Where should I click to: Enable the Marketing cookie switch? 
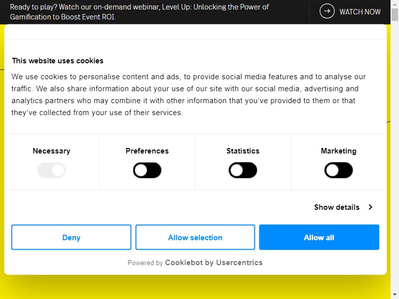point(339,170)
